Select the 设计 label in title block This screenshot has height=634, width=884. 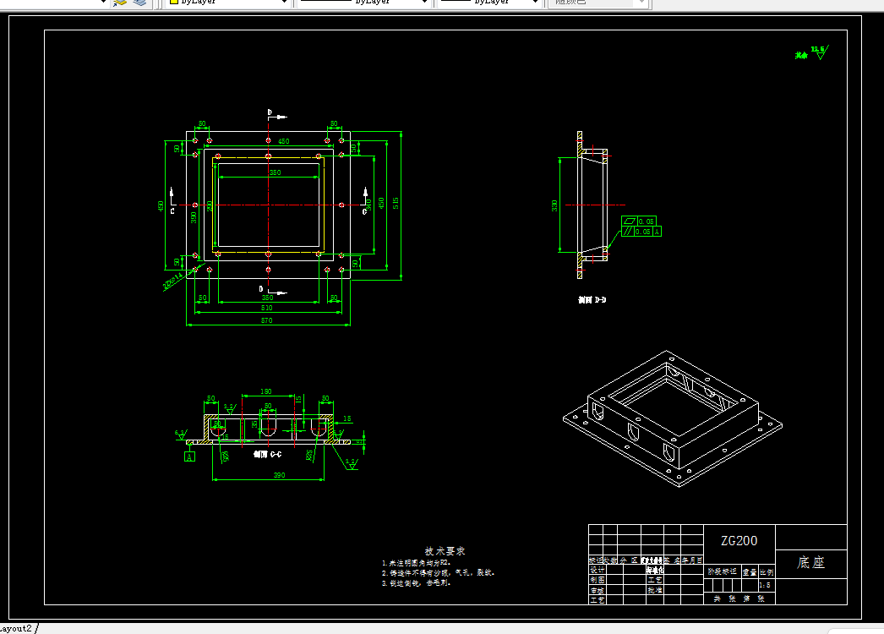(x=597, y=571)
